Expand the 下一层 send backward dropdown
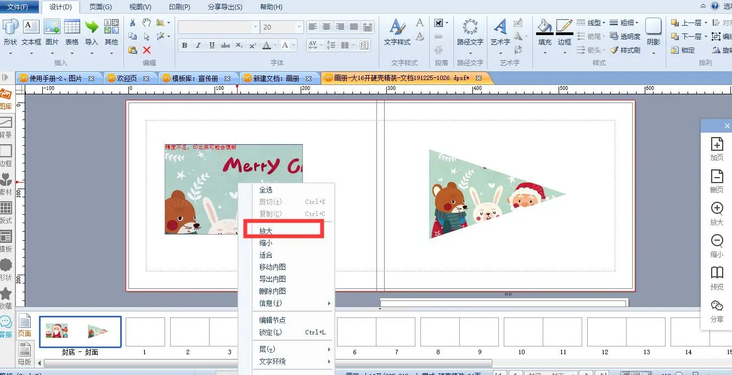The height and width of the screenshot is (375, 732). pos(706,37)
